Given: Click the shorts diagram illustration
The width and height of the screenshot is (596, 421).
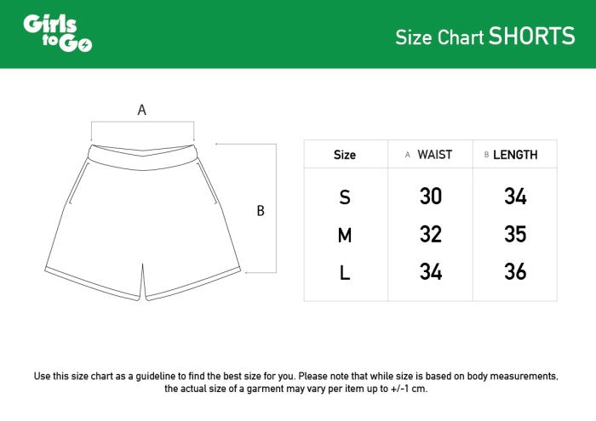Looking at the screenshot, I should pyautogui.click(x=142, y=223).
